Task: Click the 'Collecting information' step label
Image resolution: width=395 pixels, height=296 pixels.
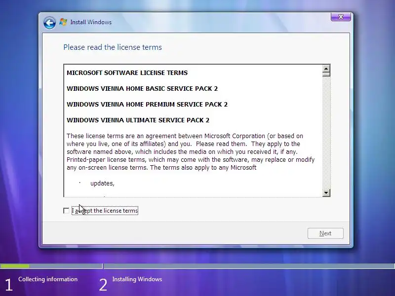Action: tap(48, 279)
